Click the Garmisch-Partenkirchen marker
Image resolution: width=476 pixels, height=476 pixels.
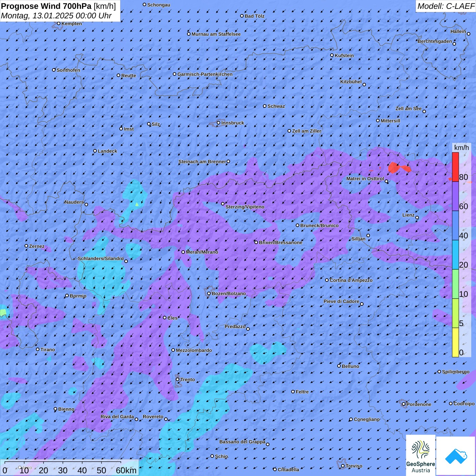(175, 74)
